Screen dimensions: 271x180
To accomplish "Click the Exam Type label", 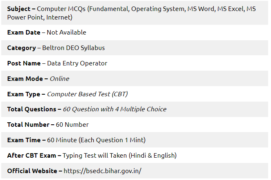I will (x=24, y=94).
